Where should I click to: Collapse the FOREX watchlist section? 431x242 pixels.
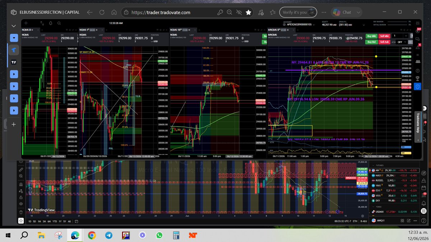[x=374, y=207]
